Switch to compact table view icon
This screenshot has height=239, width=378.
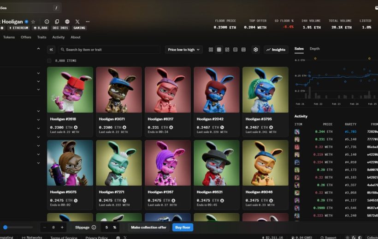pyautogui.click(x=243, y=50)
